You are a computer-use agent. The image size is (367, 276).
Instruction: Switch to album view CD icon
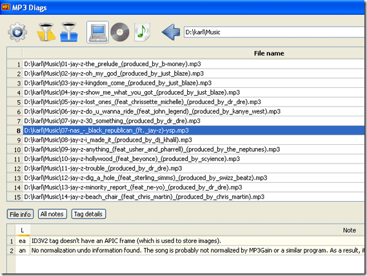(120, 32)
